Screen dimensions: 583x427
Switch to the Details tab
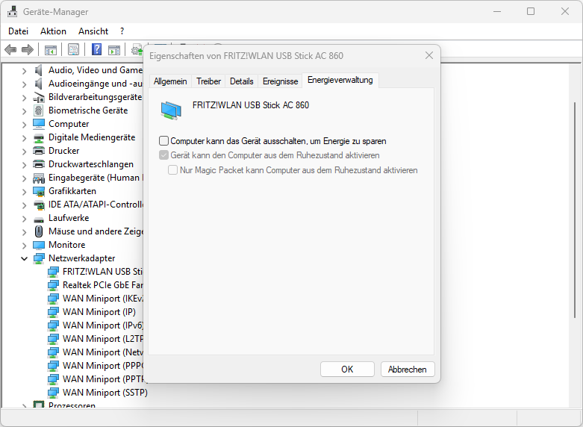pyautogui.click(x=242, y=81)
